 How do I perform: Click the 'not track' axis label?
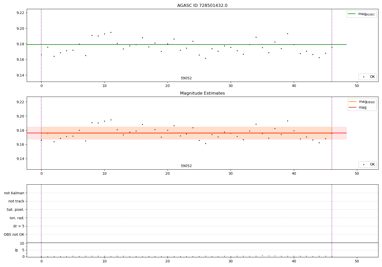[x=16, y=201]
